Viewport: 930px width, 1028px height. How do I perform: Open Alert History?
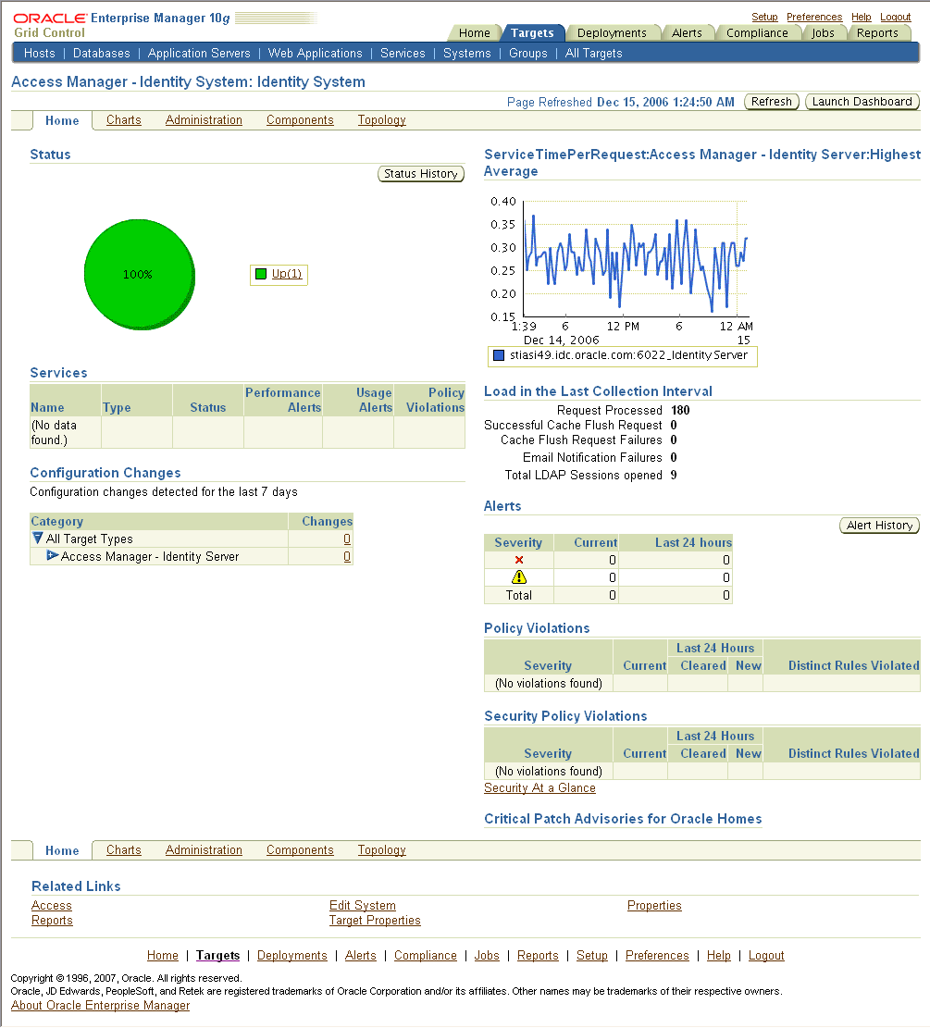[879, 525]
